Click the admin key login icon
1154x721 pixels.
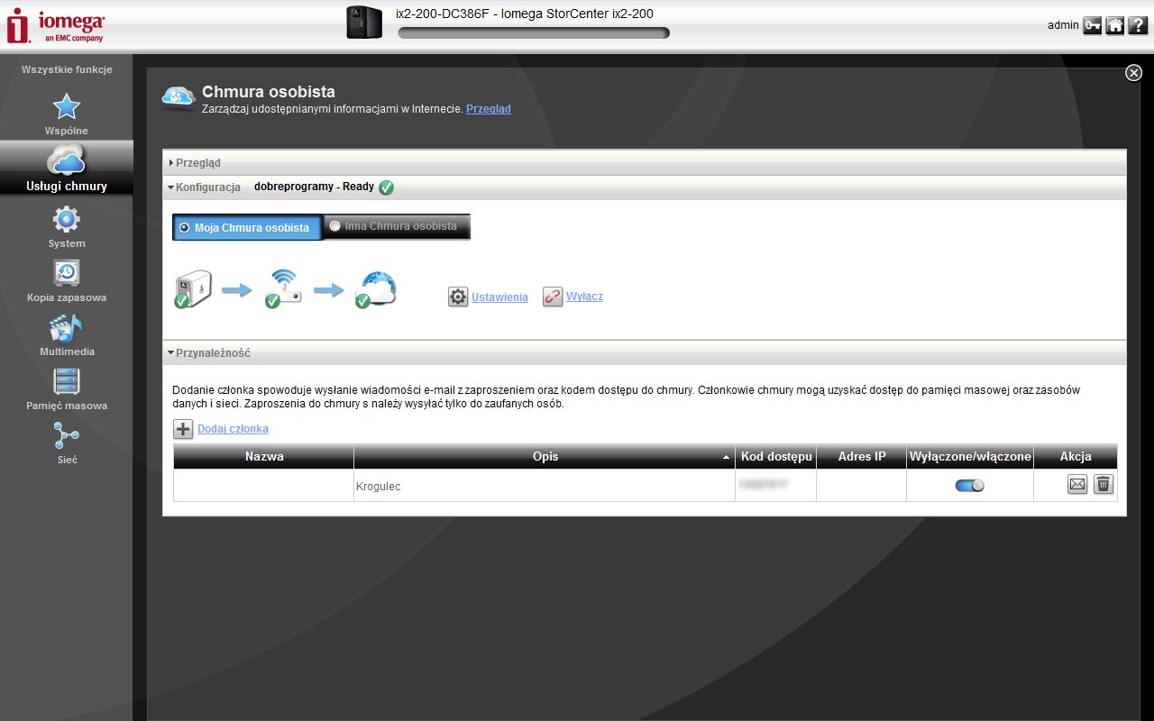point(1092,25)
